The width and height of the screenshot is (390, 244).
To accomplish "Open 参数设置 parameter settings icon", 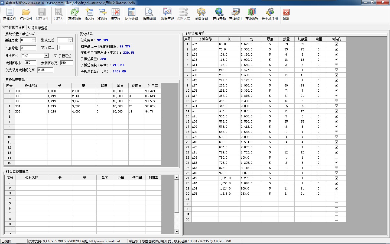I will tap(201, 14).
